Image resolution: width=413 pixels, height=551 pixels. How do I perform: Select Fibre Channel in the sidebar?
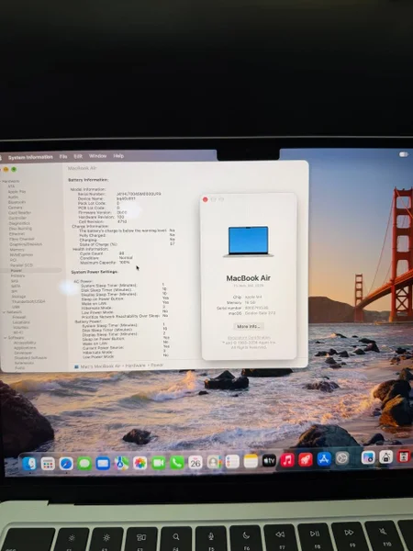click(22, 239)
